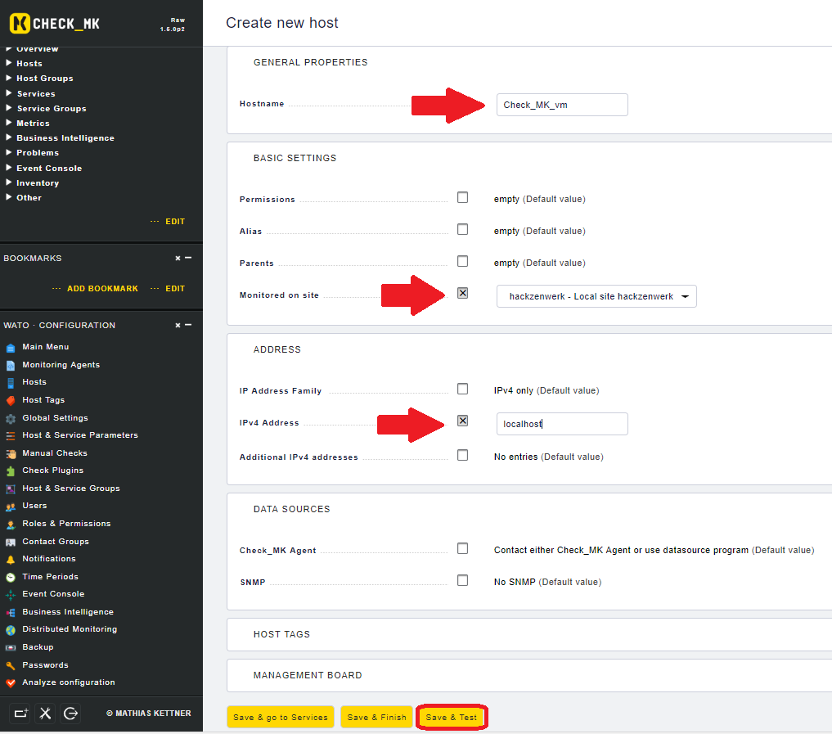
Task: Click the Hostname text field
Action: click(562, 105)
